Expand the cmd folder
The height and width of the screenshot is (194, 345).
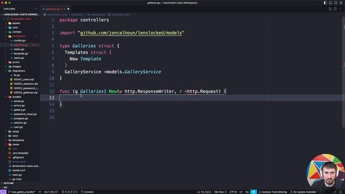click(15, 27)
